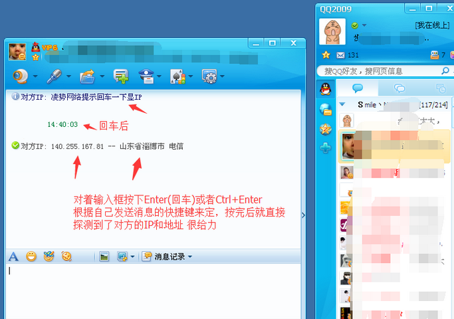
Task: Open the emoticon smiley picker
Action: (x=31, y=257)
